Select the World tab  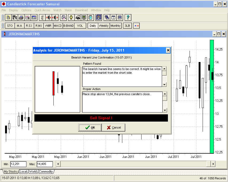tap(33, 172)
